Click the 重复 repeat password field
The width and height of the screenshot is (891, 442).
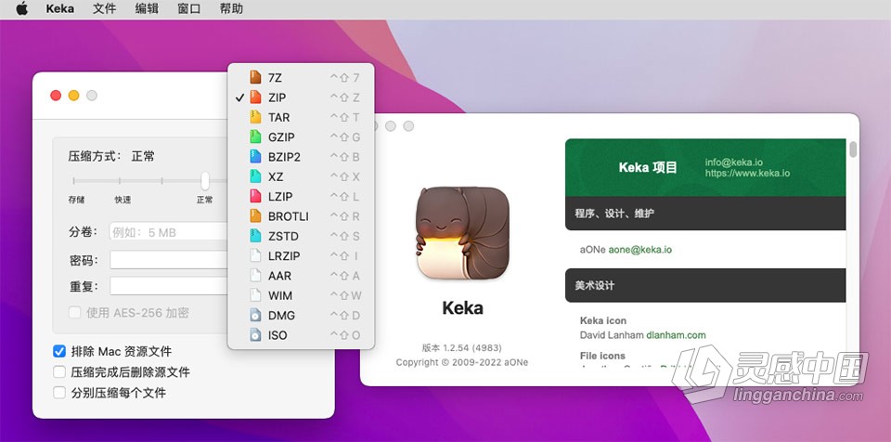coord(168,286)
